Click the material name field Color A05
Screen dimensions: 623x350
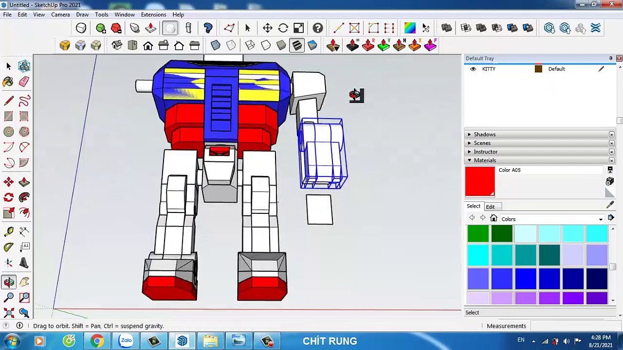coord(550,170)
